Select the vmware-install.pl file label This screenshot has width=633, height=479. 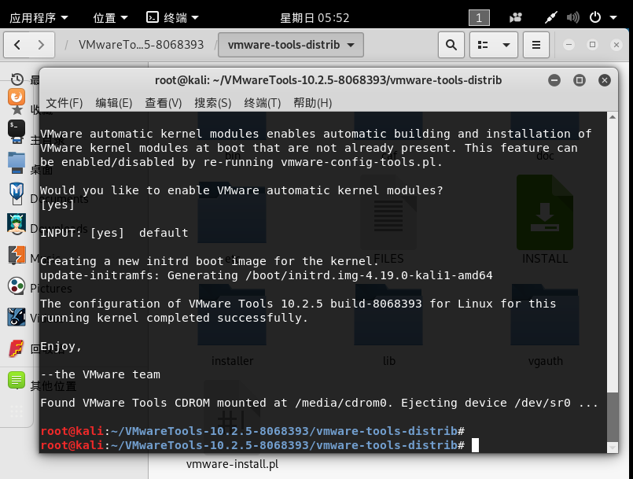(232, 464)
